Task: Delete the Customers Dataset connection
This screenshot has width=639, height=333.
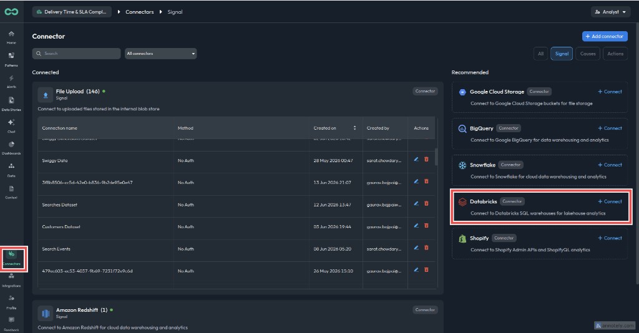Action: click(x=426, y=226)
